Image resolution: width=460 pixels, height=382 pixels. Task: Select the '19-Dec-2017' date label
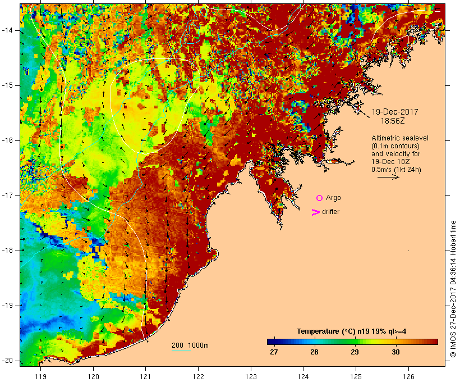pos(395,112)
